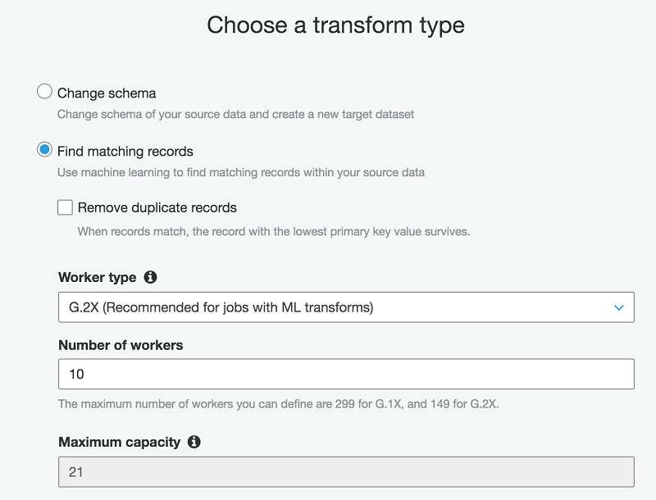Screen dimensions: 656x500
Task: Click the disabled Maximum capacity field showing 21
Action: pos(345,472)
